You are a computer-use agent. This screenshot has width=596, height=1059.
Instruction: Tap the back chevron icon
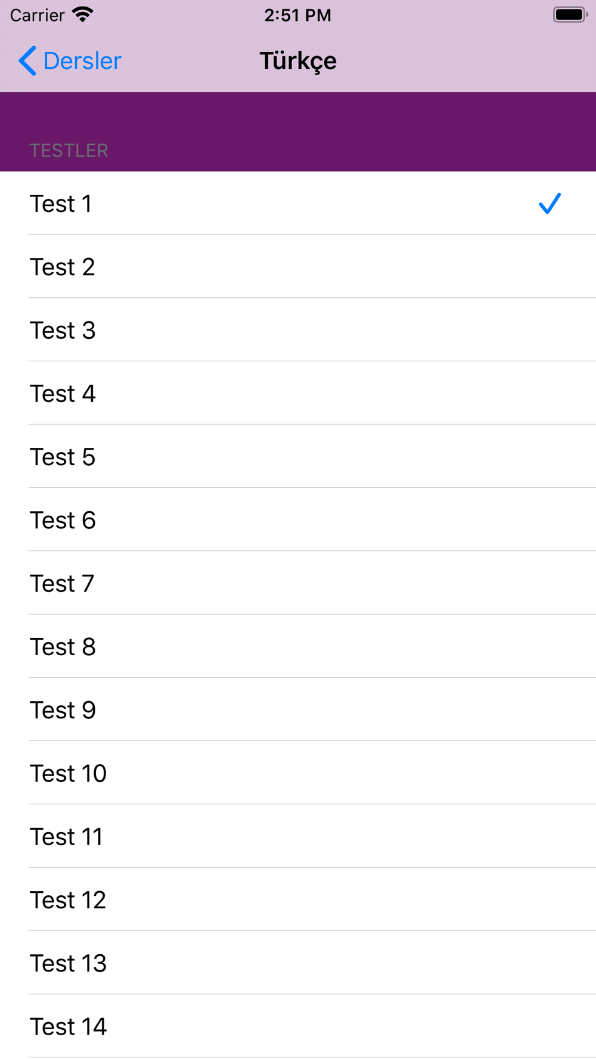[27, 61]
